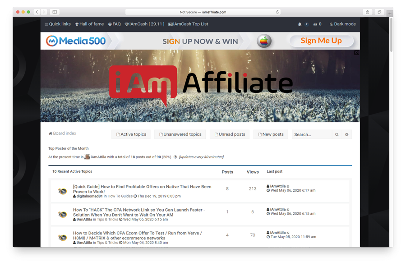This screenshot has height=267, width=406.
Task: Open the FAQ question mark icon
Action: (x=111, y=24)
